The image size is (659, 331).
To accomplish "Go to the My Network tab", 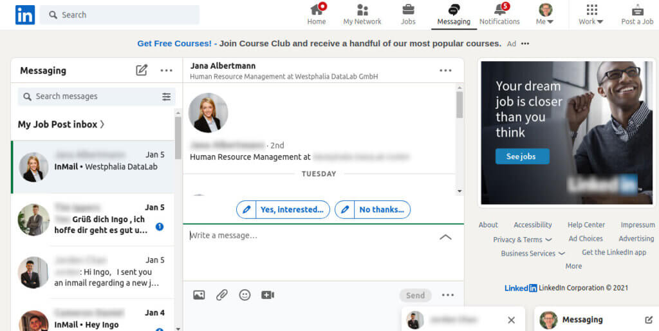I will coord(362,14).
